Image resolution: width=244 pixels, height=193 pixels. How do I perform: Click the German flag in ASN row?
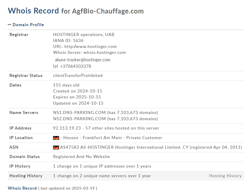click(56, 147)
